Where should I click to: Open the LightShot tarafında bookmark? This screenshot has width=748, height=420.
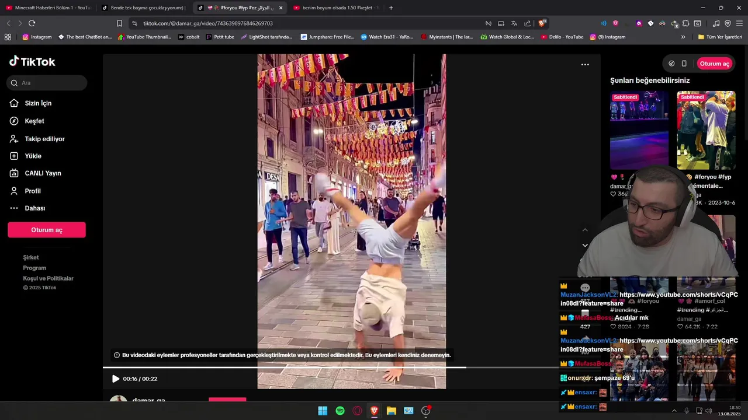pyautogui.click(x=266, y=37)
